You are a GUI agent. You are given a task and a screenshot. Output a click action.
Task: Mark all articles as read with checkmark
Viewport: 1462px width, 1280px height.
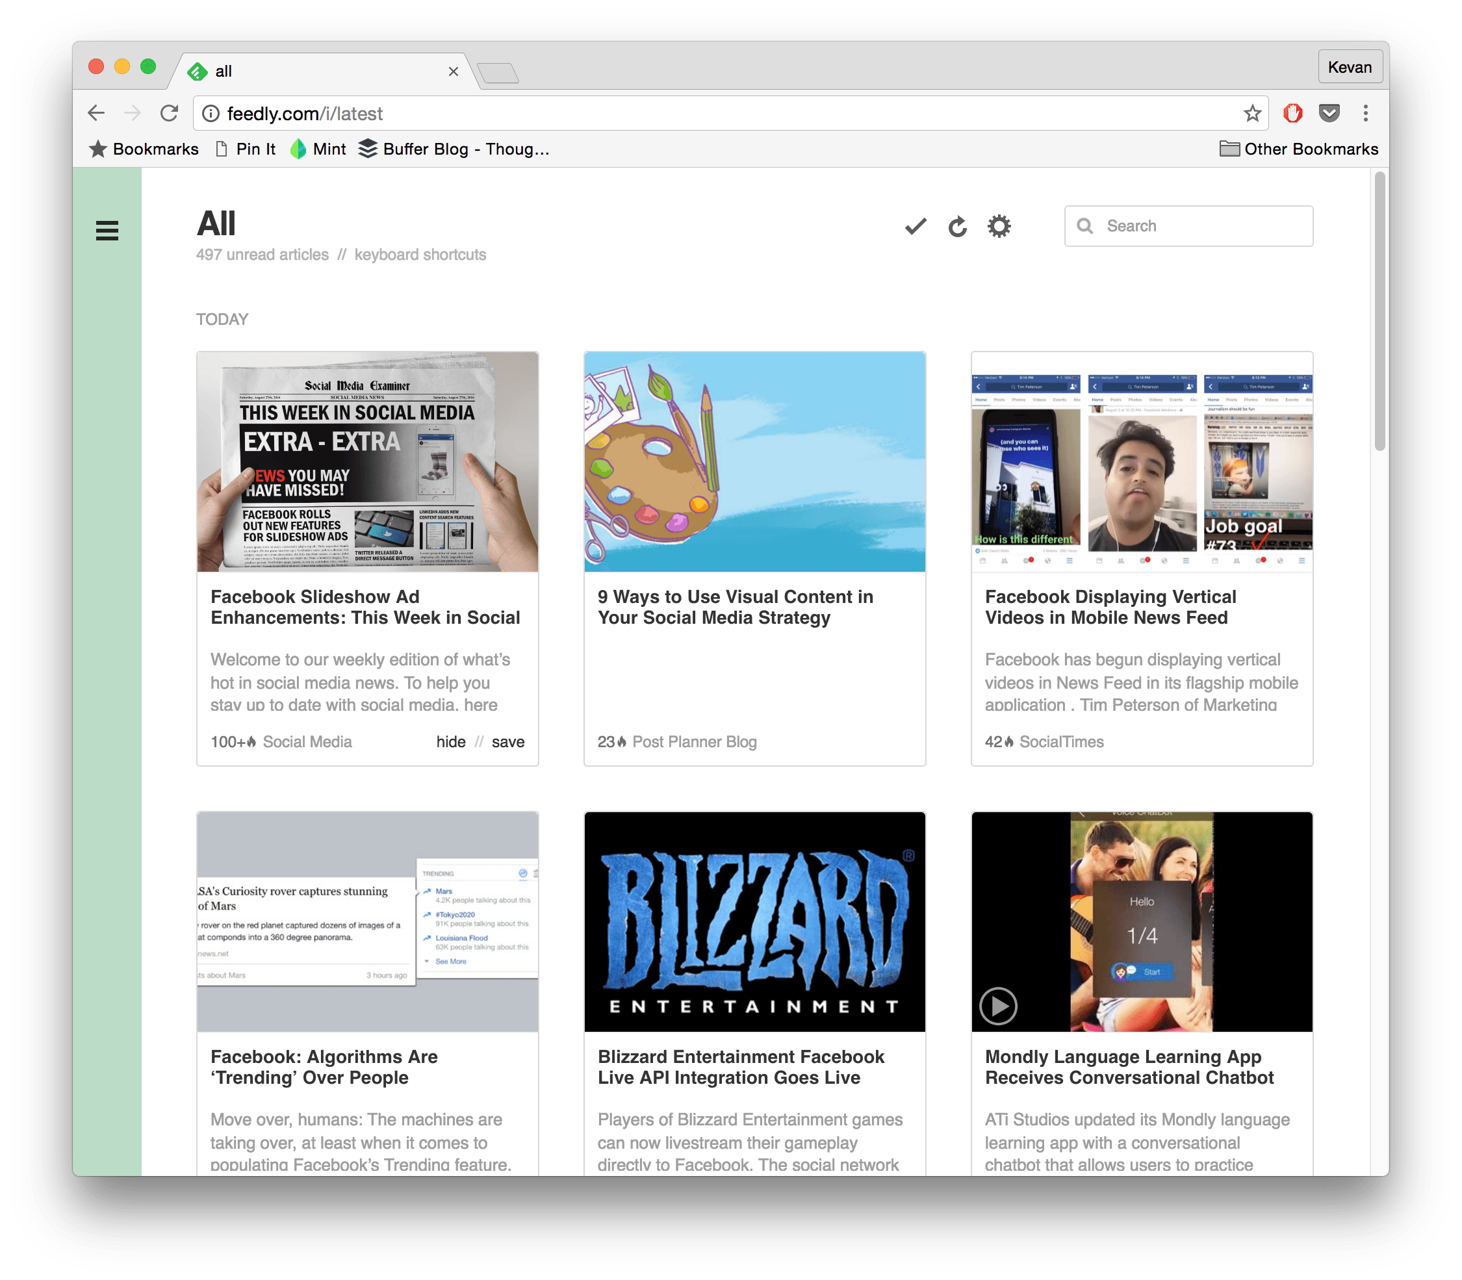click(x=916, y=226)
